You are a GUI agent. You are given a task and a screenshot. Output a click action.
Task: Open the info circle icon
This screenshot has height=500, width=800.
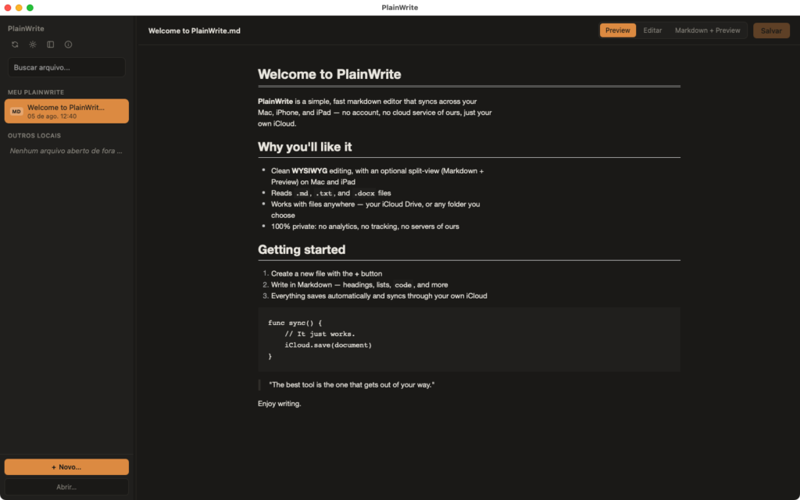69,45
